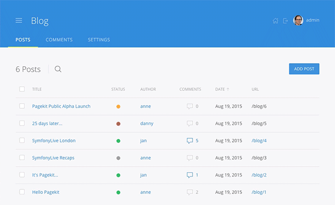
Task: Click the Add Post button
Action: [304, 69]
